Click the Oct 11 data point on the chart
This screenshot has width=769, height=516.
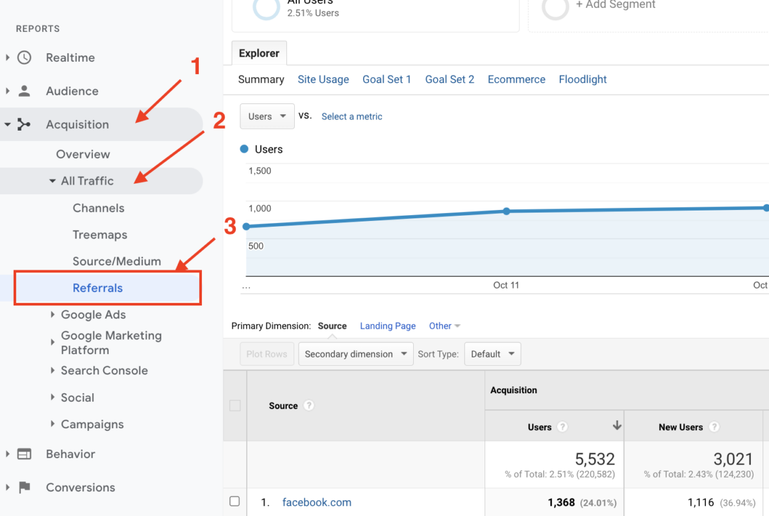pos(506,211)
